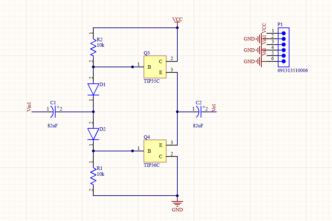Select the Vin1 net label at P1

pos(264,39)
